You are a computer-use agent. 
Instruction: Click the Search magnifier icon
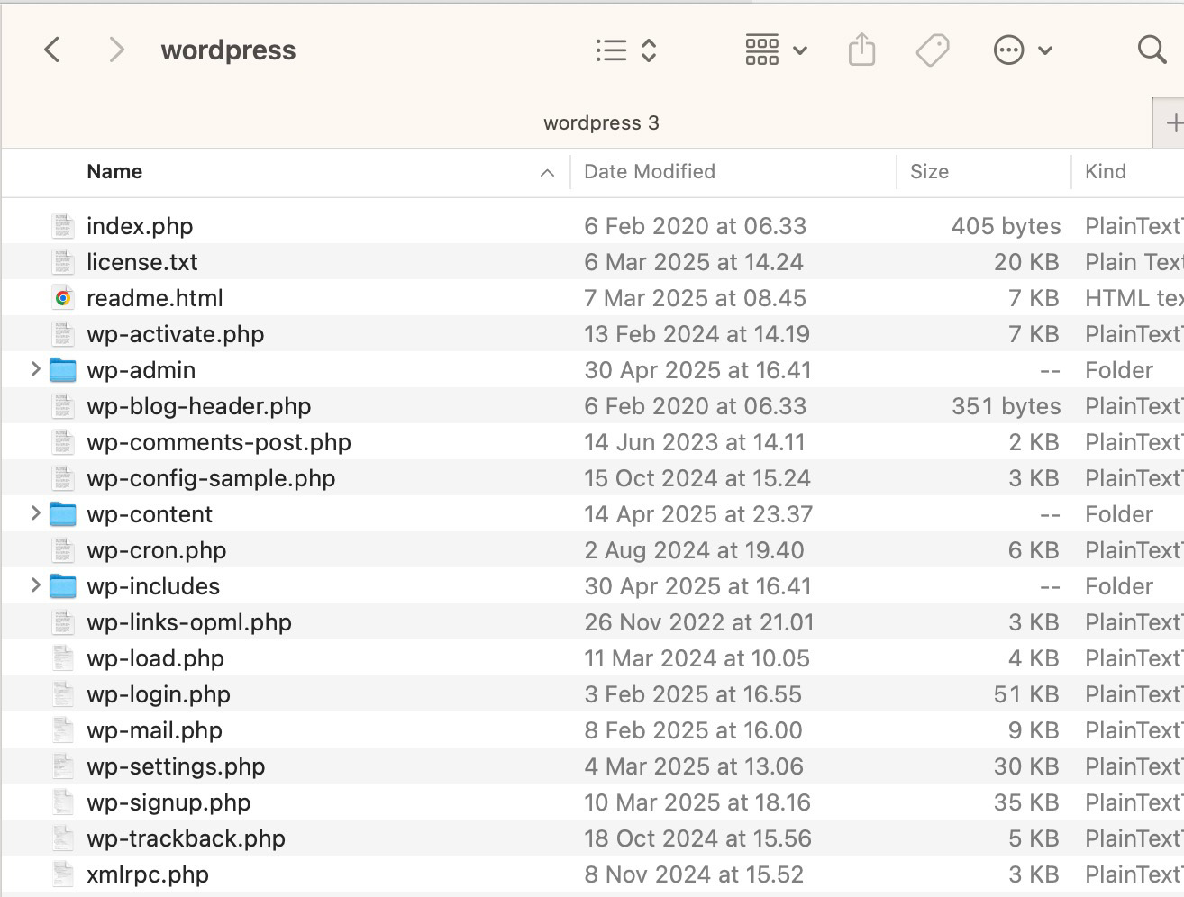1152,50
